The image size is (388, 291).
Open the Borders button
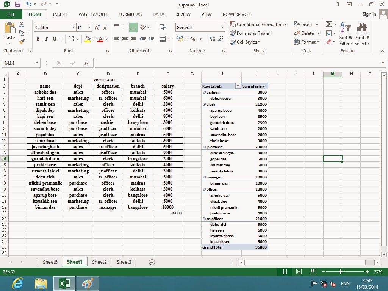(71, 39)
